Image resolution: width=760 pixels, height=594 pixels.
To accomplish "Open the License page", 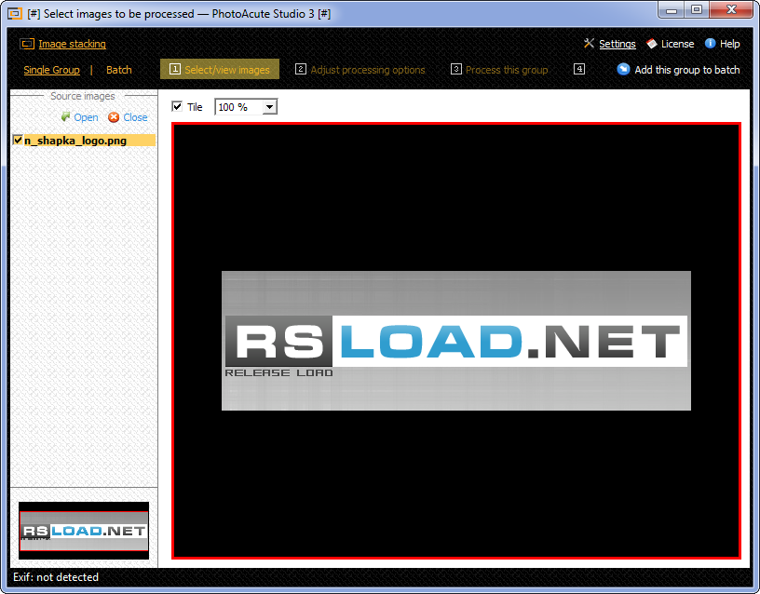I will point(678,44).
